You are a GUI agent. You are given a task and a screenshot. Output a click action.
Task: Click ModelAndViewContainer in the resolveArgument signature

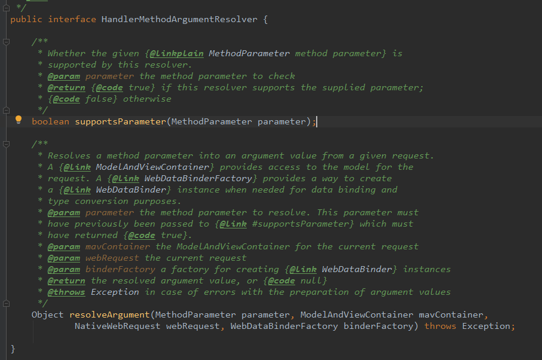(x=357, y=315)
